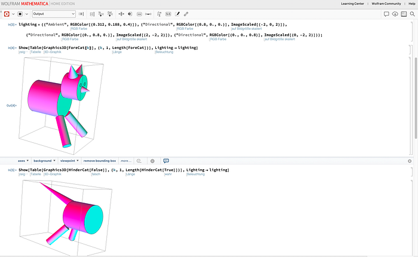This screenshot has width=418, height=257.
Task: Open the chat speech bubble icon top right
Action: point(386,14)
